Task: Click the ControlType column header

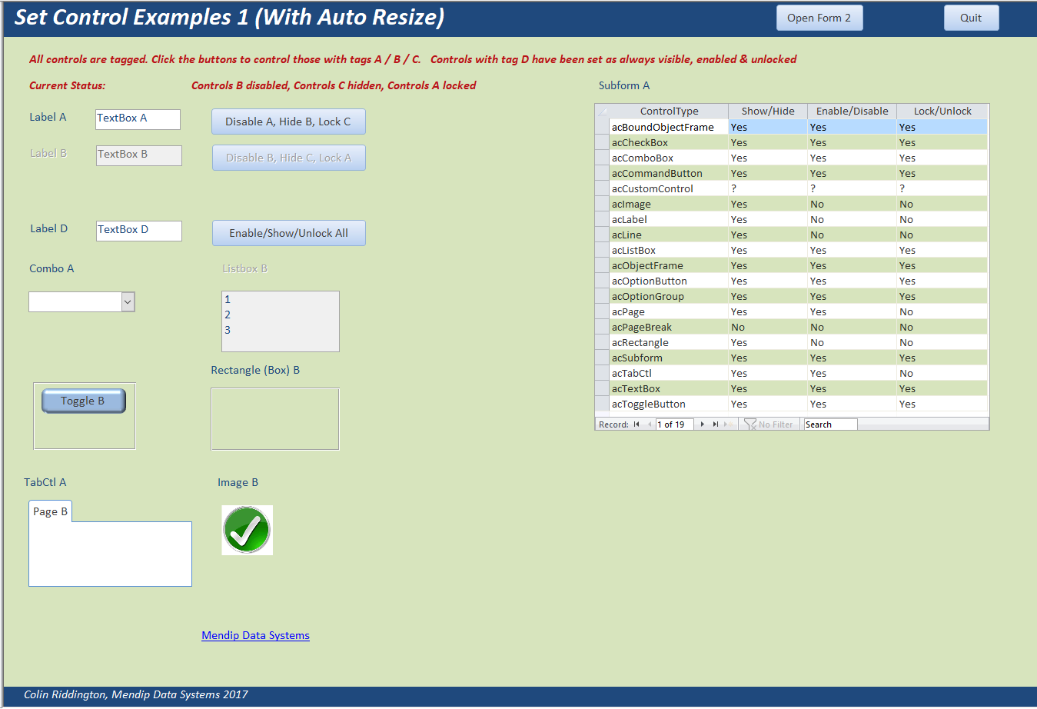Action: click(669, 111)
